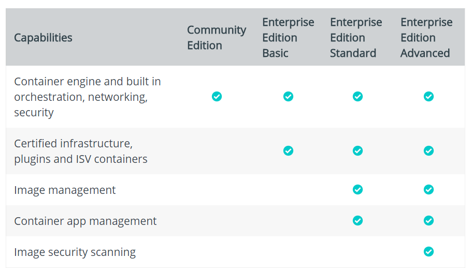Click Enterprise Standard checkmark for certified infrastructure

click(357, 150)
